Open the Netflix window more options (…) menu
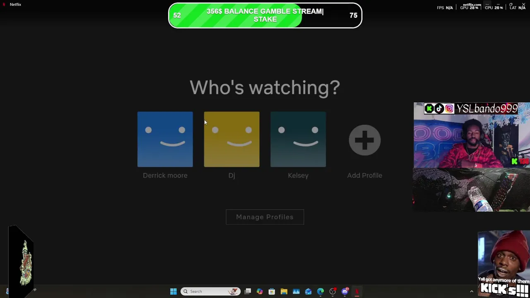The width and height of the screenshot is (530, 298). [487, 4]
